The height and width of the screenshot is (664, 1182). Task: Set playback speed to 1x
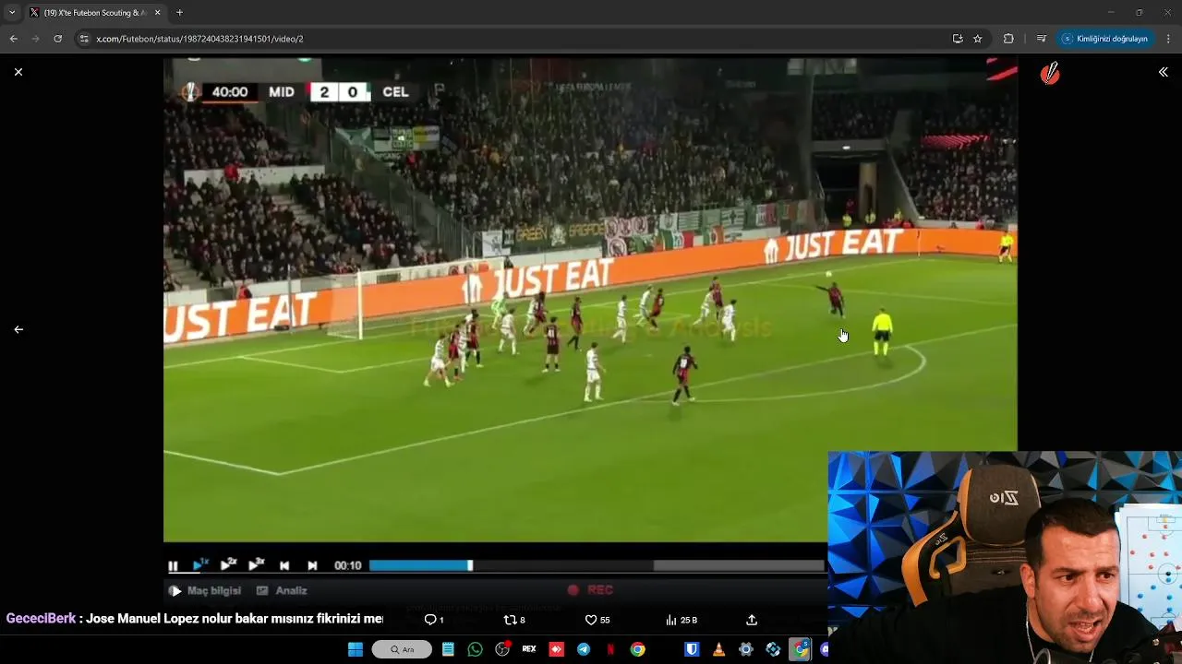(201, 564)
